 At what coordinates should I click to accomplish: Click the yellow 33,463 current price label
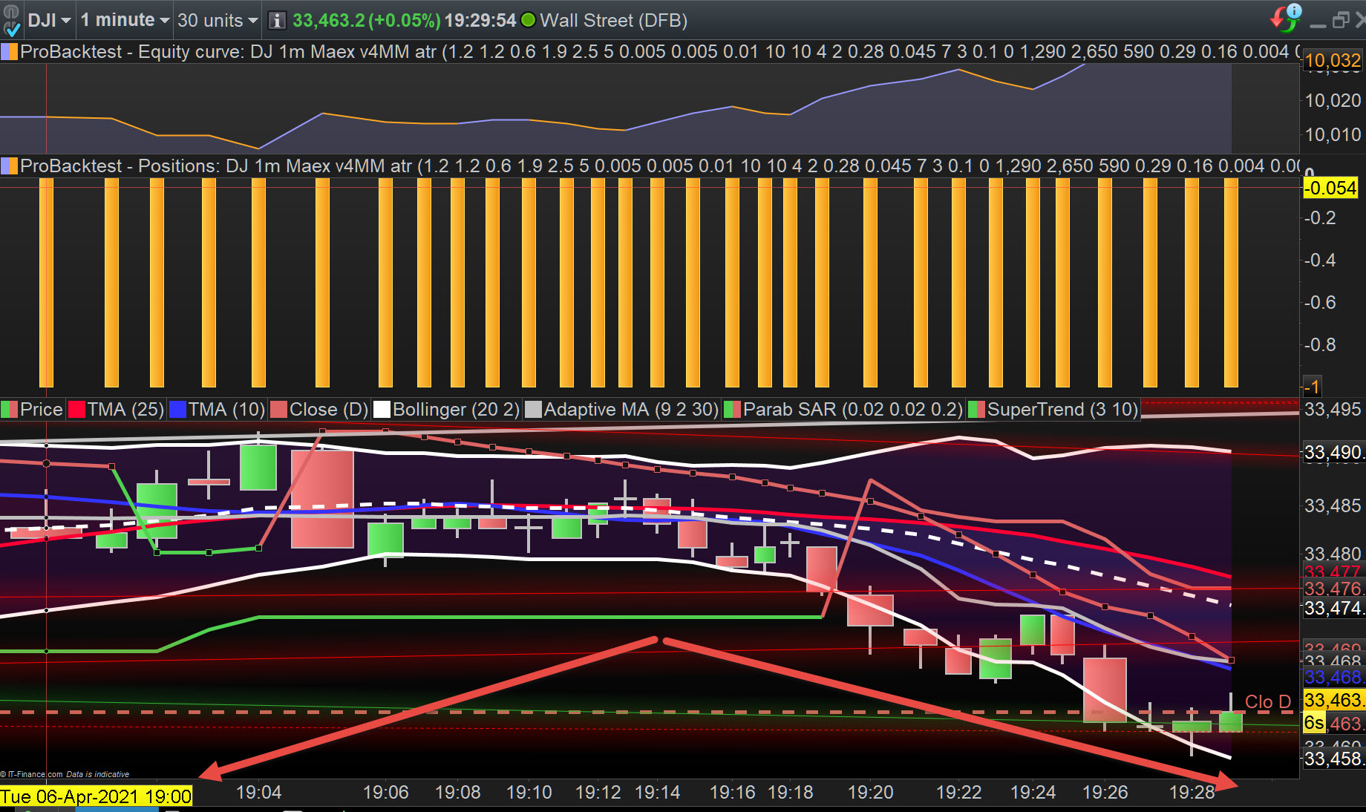pos(1333,700)
